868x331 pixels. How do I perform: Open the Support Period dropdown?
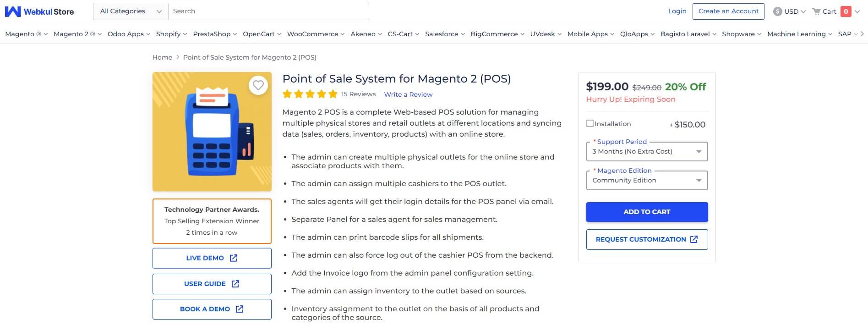647,152
